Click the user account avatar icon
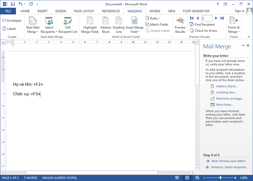The image size is (253, 181). pos(250,11)
